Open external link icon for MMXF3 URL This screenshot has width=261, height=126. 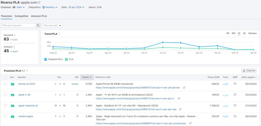(x=184, y=88)
